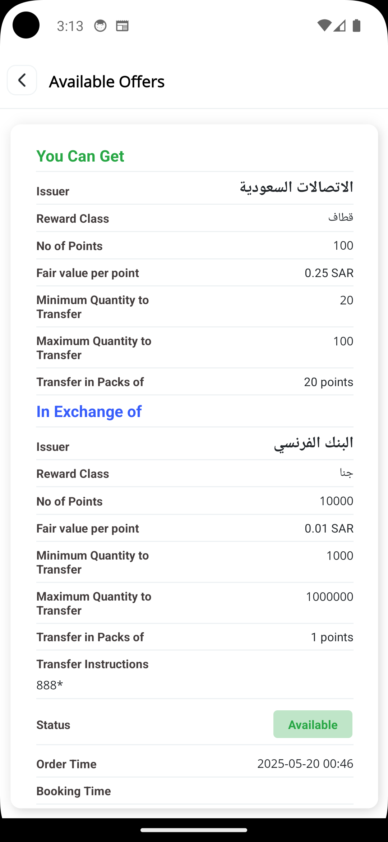The image size is (388, 842).
Task: Tap the cellular signal icon
Action: tap(339, 26)
